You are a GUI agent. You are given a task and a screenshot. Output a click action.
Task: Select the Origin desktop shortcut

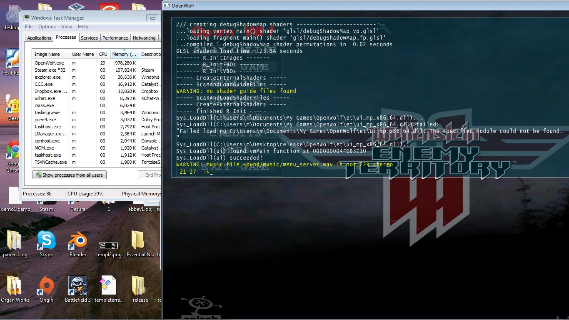point(46,290)
